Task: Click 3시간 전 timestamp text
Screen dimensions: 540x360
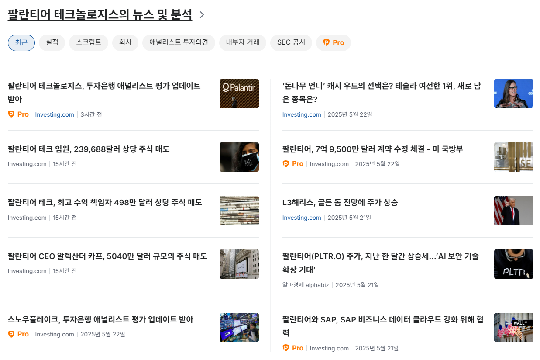Action: tap(91, 114)
